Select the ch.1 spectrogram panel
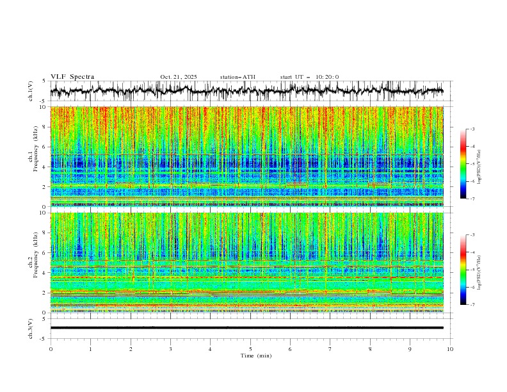Screen dimensions: 507x392 pyautogui.click(x=251, y=156)
